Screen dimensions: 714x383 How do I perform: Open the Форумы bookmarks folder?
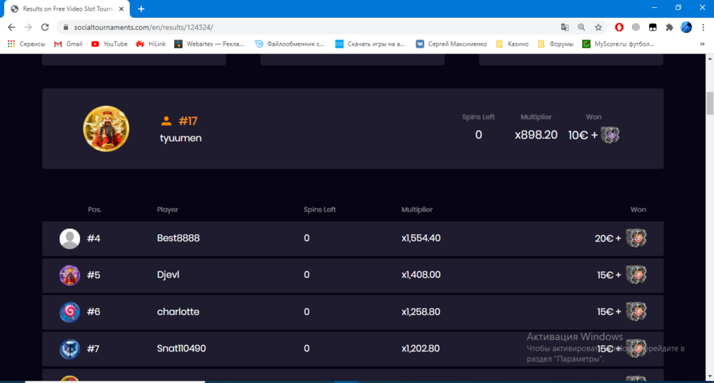(x=555, y=44)
